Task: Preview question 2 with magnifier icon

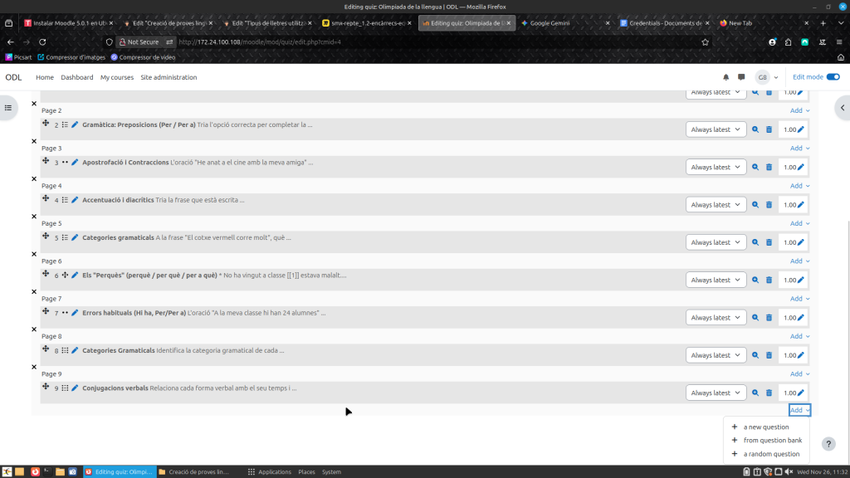Action: (755, 129)
